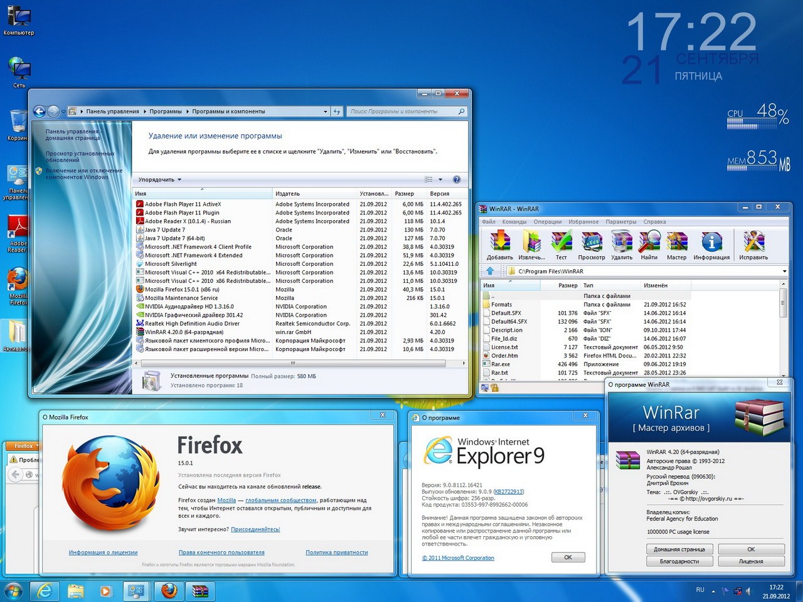Image resolution: width=803 pixels, height=602 pixels.
Task: Click the view-mode icon in programs toolbar
Action: [x=429, y=179]
